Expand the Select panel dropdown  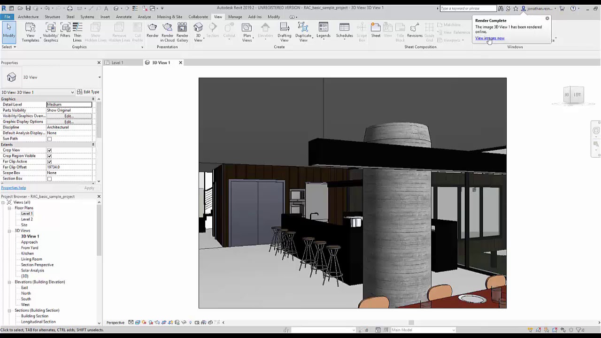(9, 47)
